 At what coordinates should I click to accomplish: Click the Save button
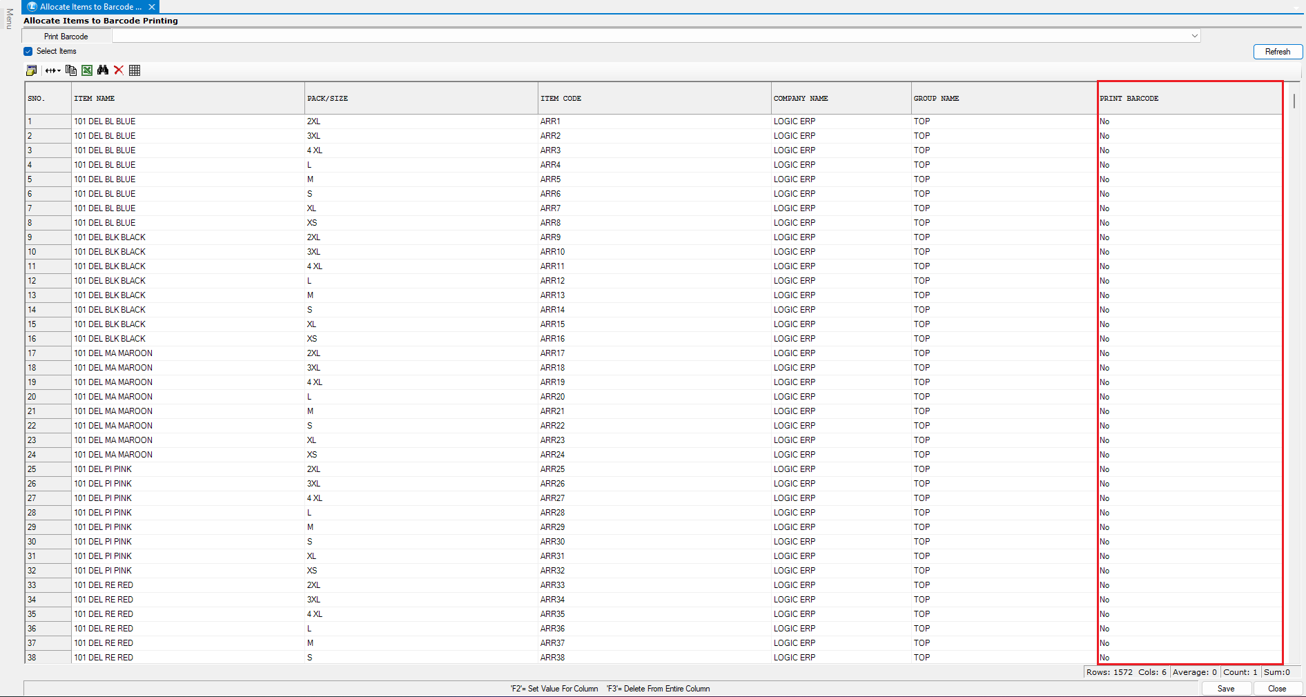[1226, 689]
